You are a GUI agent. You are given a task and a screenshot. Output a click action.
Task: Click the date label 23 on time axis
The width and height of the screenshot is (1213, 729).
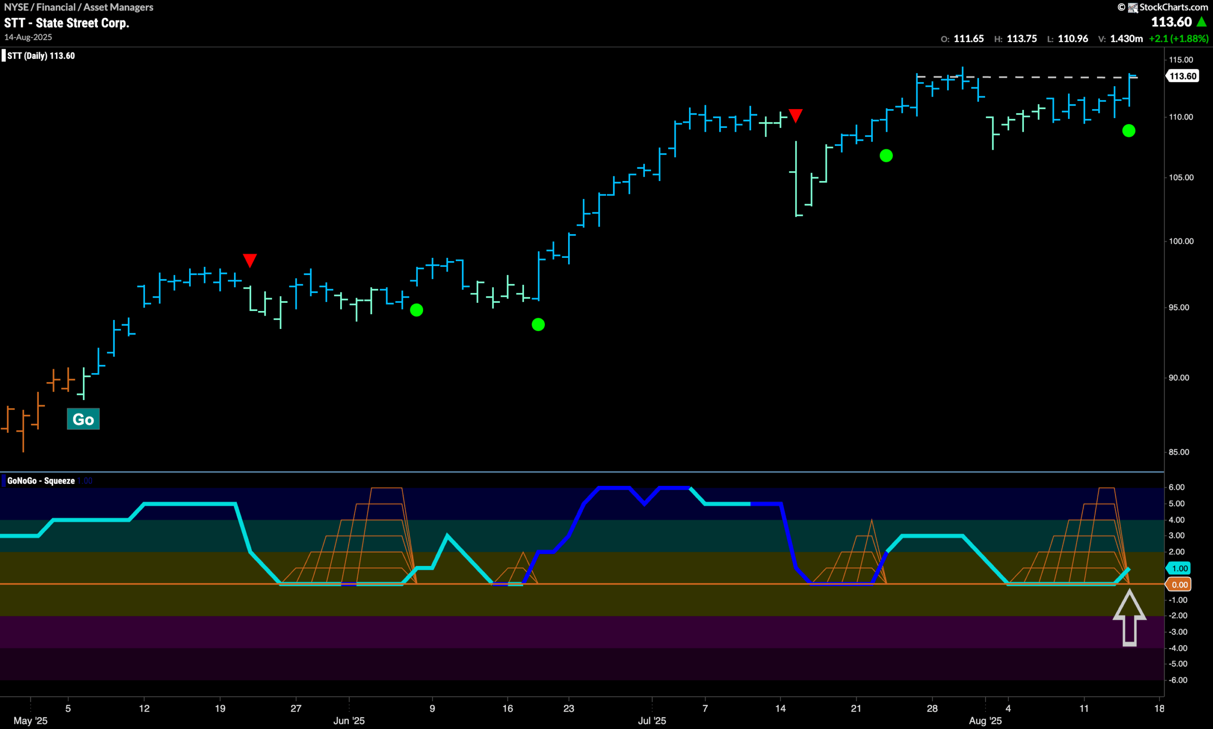(x=569, y=708)
